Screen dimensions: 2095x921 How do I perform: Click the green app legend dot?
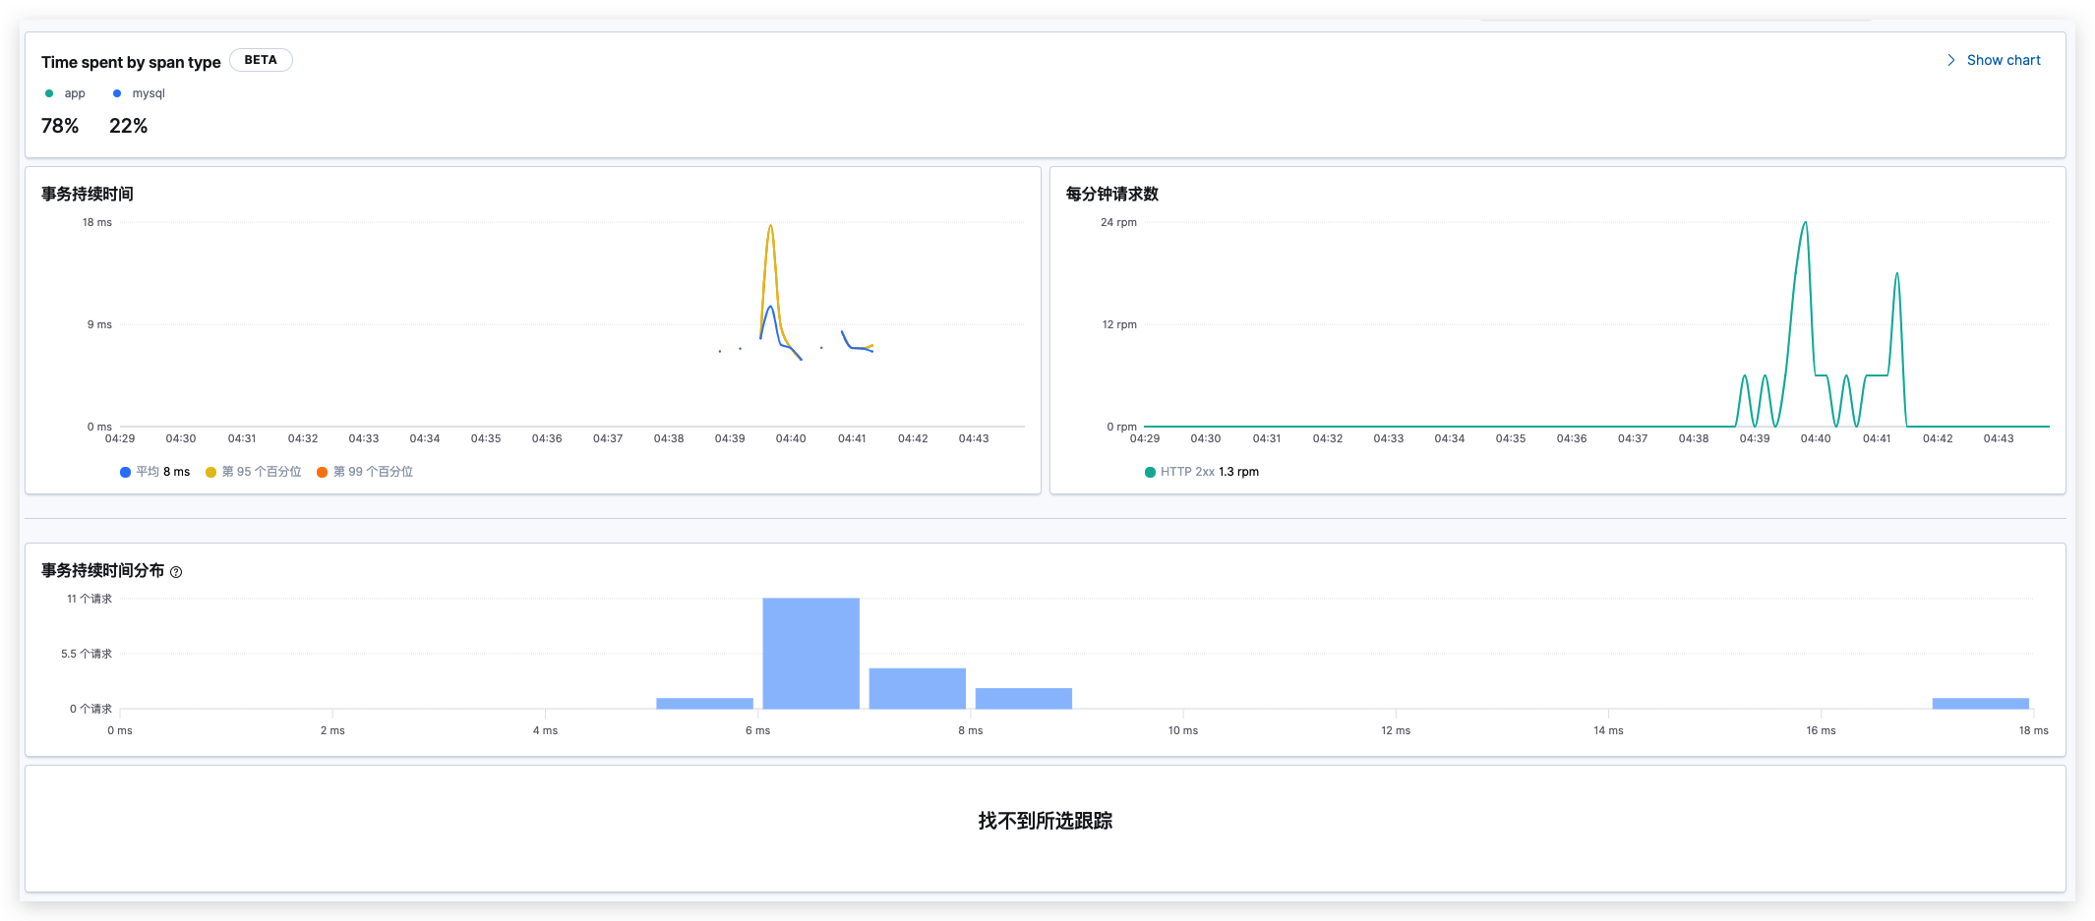[x=49, y=93]
